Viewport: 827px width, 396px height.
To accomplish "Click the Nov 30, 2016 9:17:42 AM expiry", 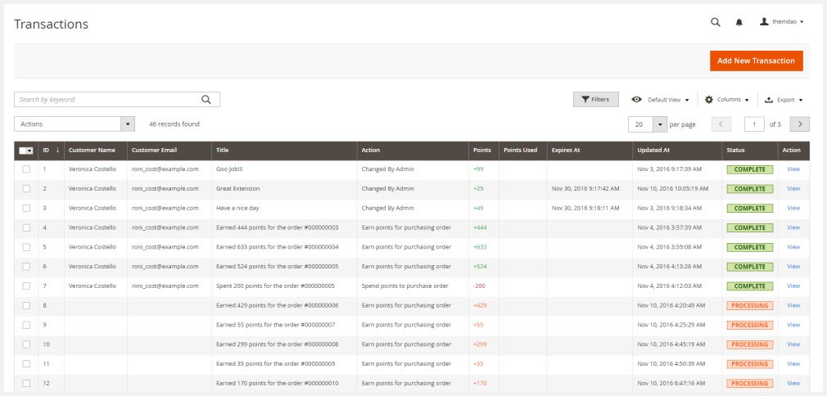I will [x=585, y=188].
